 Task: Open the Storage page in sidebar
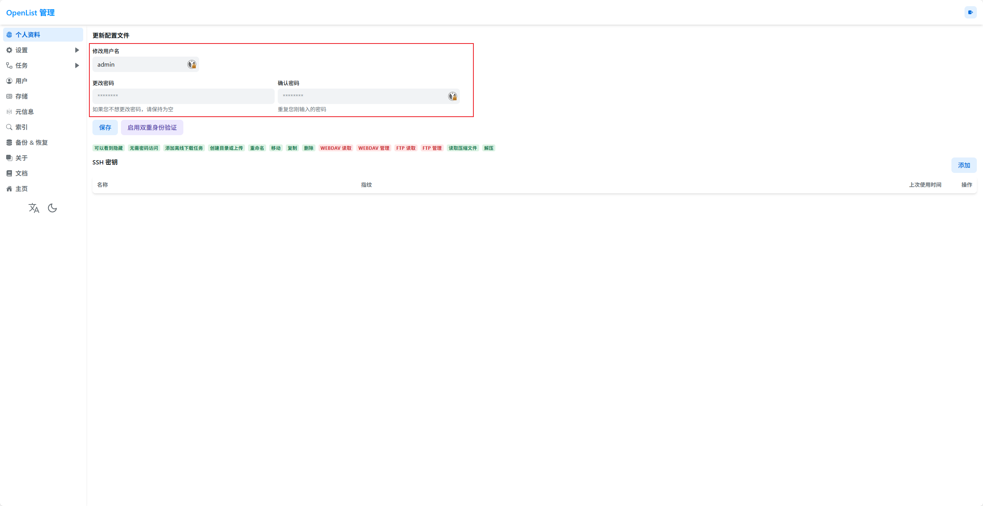coord(21,96)
